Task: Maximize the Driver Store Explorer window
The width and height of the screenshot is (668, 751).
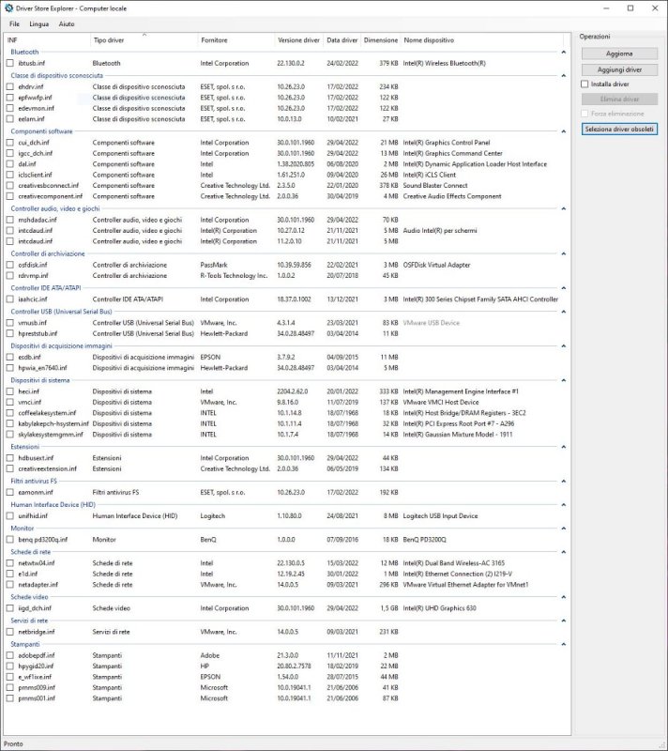Action: pyautogui.click(x=630, y=8)
